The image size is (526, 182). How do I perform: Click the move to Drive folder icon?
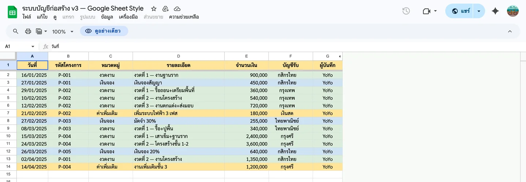(165, 9)
